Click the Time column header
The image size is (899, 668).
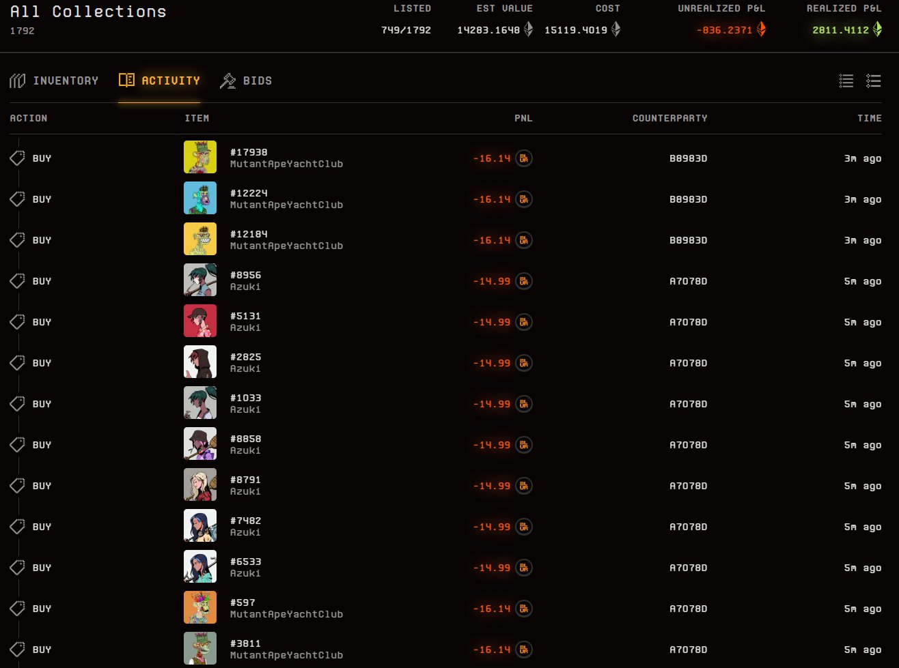(870, 118)
